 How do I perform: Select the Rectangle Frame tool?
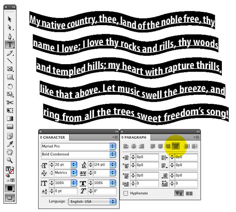(10, 69)
